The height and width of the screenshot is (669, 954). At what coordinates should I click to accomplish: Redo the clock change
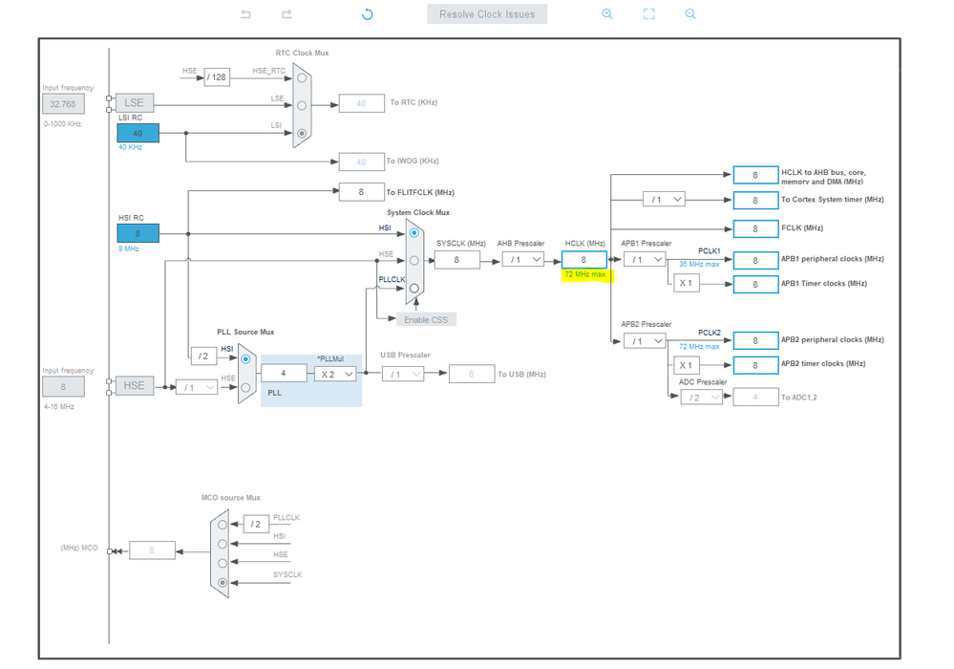tap(286, 14)
